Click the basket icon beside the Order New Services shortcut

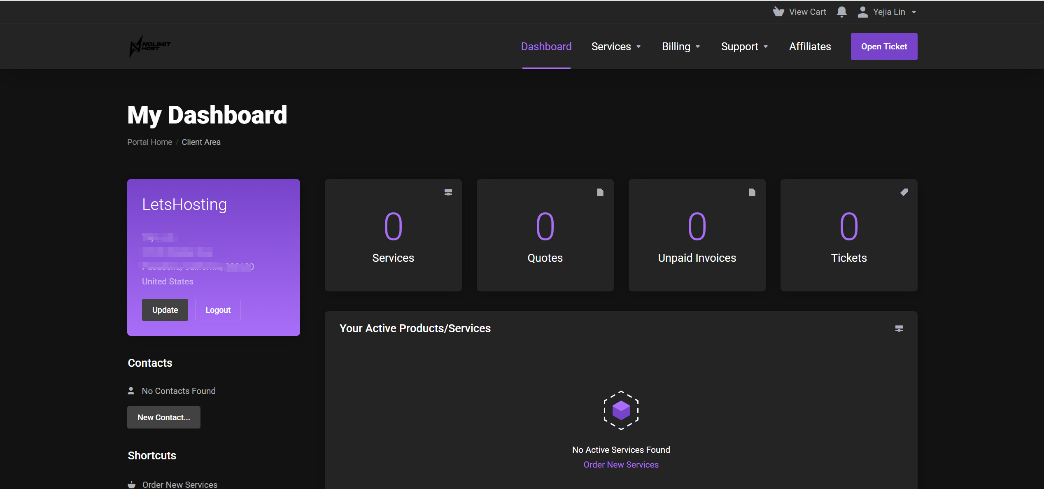[x=131, y=484]
